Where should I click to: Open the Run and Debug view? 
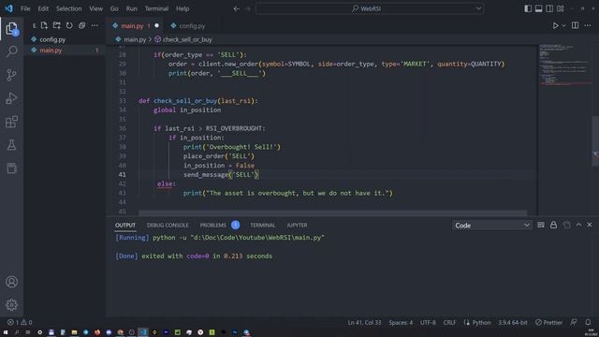click(x=12, y=98)
